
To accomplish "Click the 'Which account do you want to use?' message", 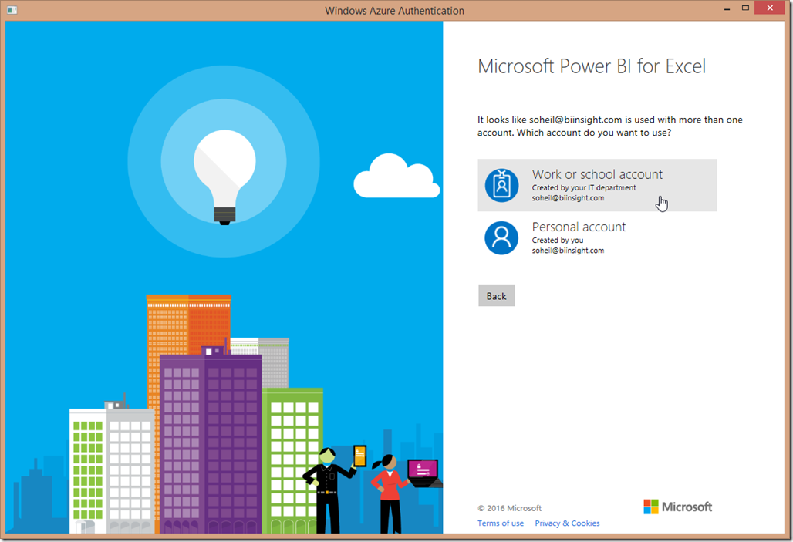I will 594,133.
